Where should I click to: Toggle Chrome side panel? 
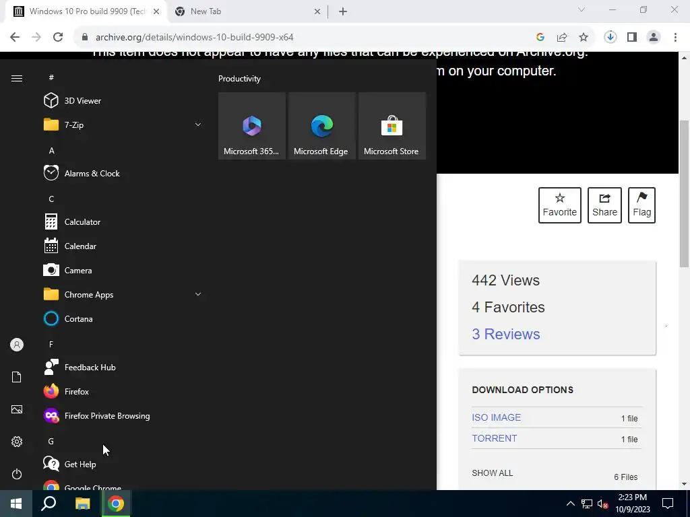[x=632, y=37]
